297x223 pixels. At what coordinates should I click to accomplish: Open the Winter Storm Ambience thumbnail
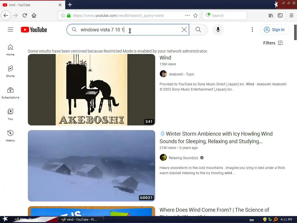[x=91, y=166]
